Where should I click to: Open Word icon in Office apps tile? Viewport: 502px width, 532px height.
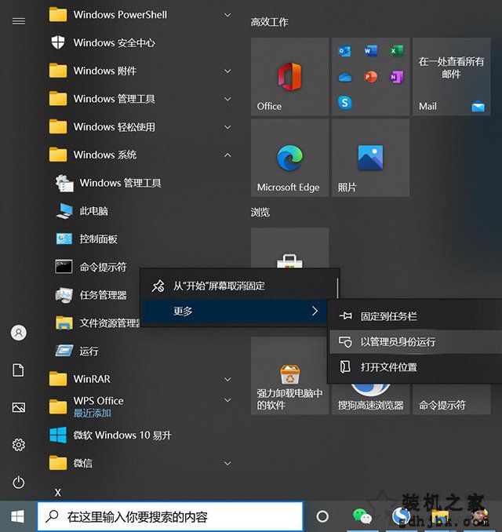coord(370,51)
